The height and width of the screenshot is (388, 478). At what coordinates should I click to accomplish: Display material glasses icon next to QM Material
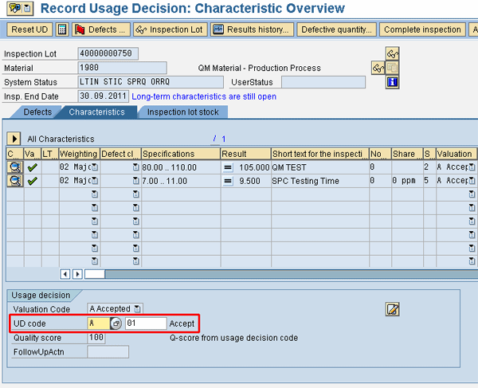pyautogui.click(x=378, y=68)
